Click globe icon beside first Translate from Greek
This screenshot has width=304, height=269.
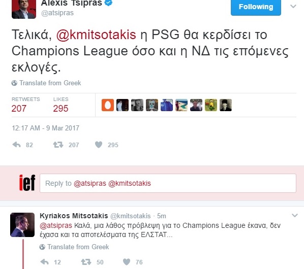click(14, 83)
